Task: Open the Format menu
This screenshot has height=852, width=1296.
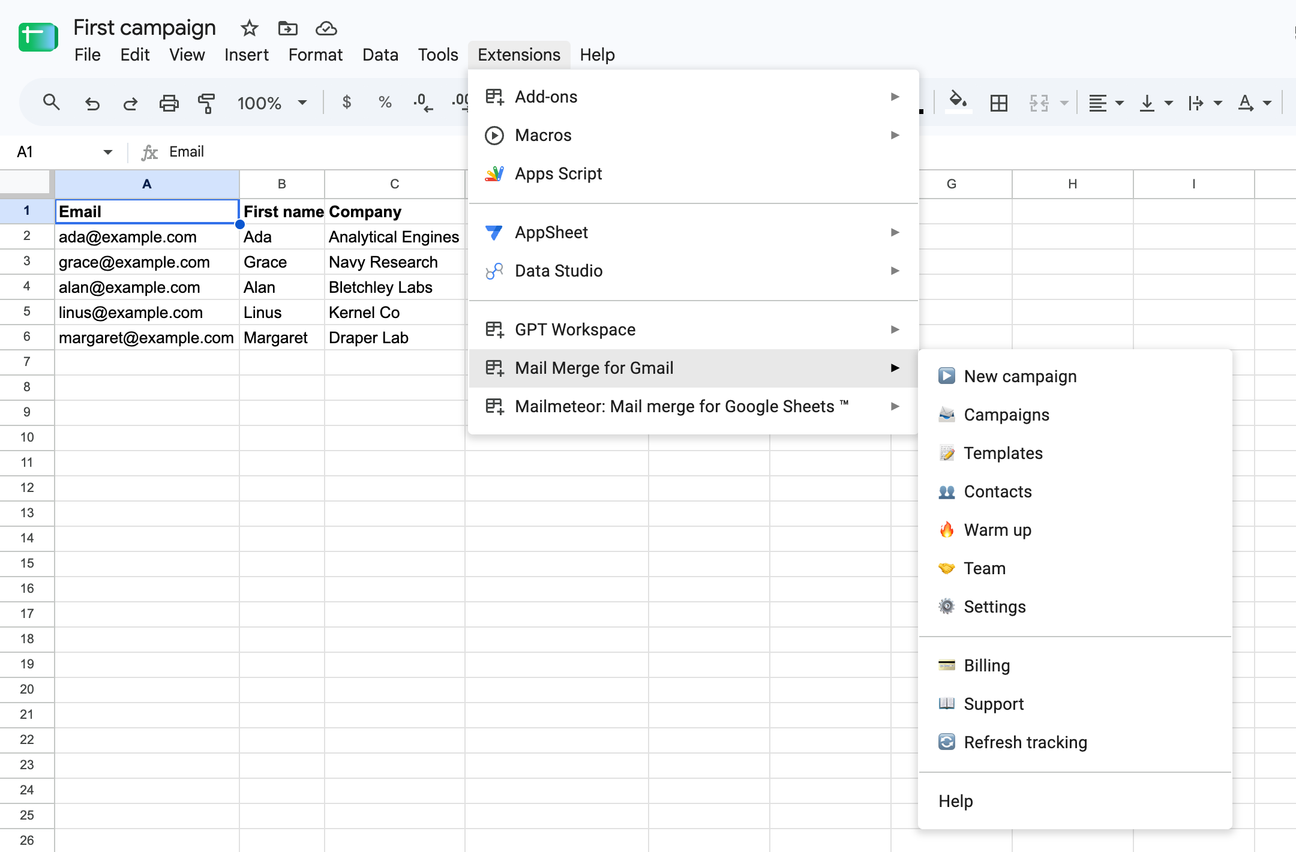Action: point(316,55)
